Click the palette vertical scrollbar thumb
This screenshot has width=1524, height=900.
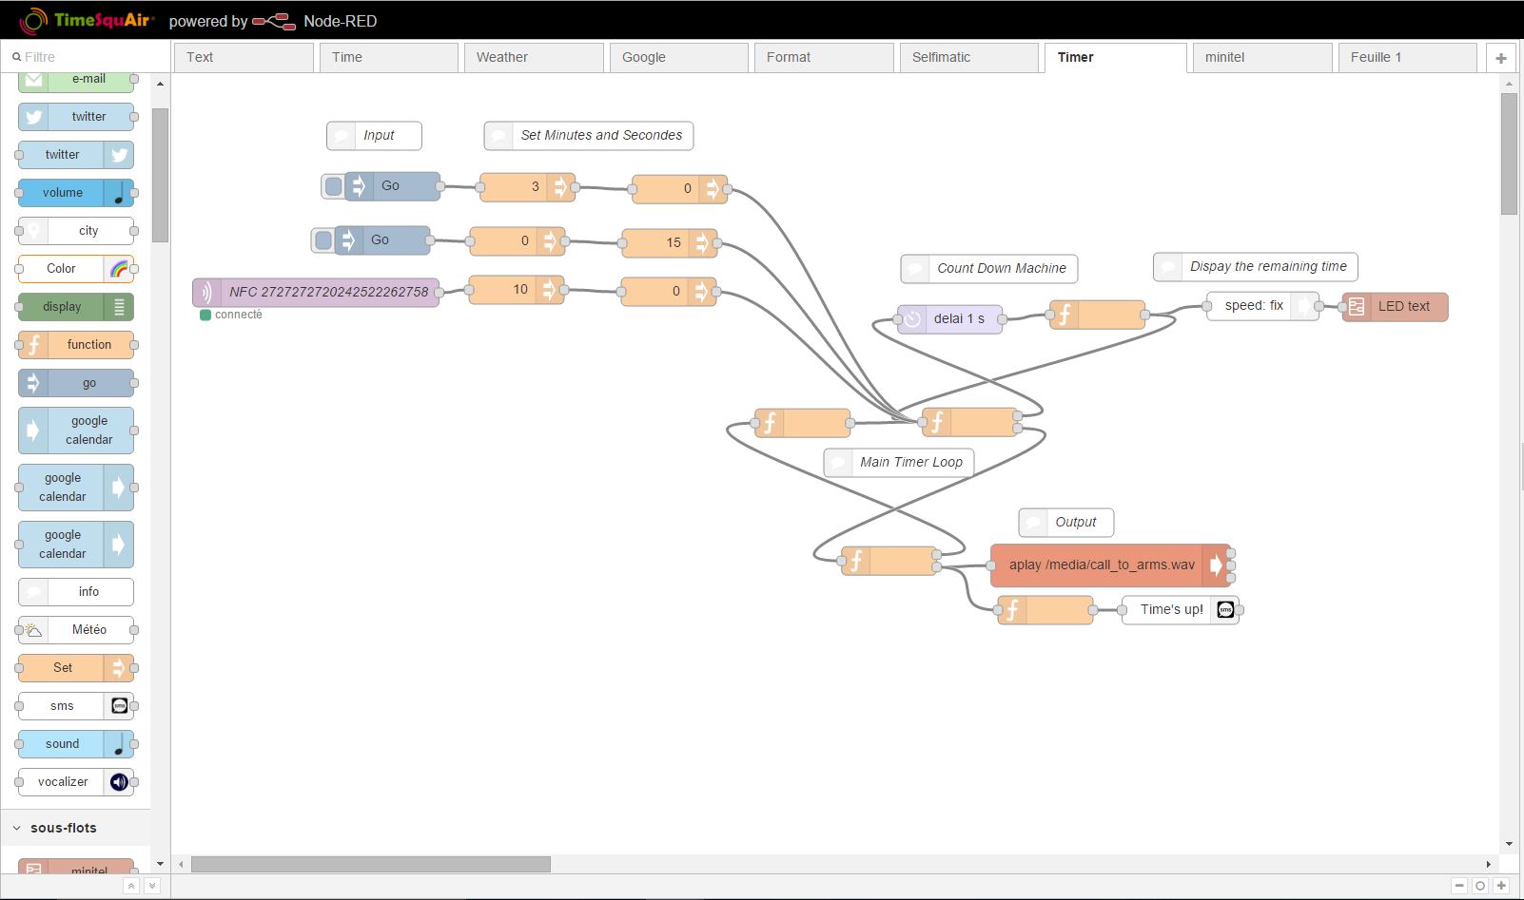pos(160,175)
